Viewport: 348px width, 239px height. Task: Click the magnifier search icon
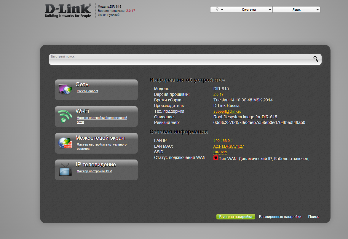pos(316,59)
